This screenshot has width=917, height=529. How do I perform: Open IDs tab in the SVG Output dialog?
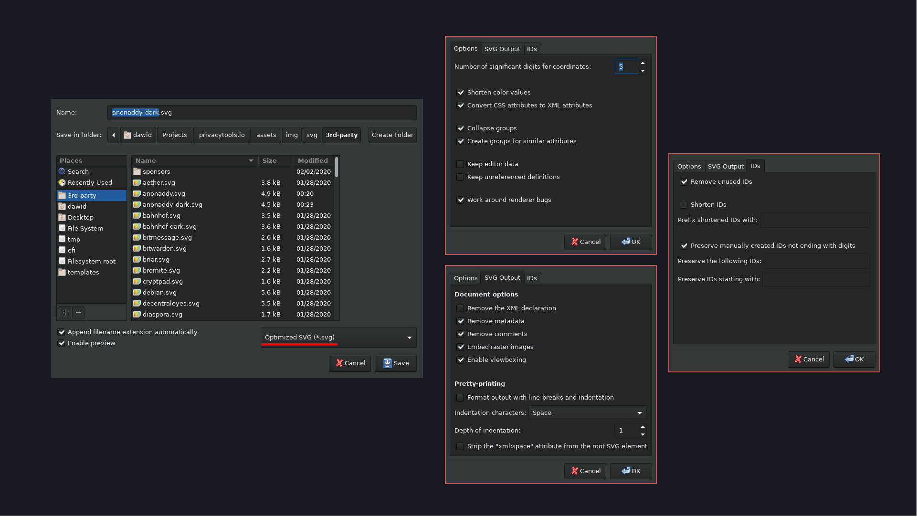coord(532,278)
